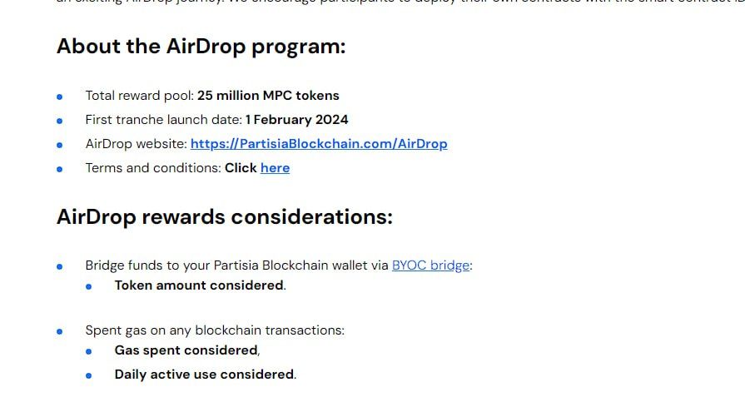745x402 pixels.
Task: Click the "About the AirDrop program:" heading
Action: click(201, 47)
